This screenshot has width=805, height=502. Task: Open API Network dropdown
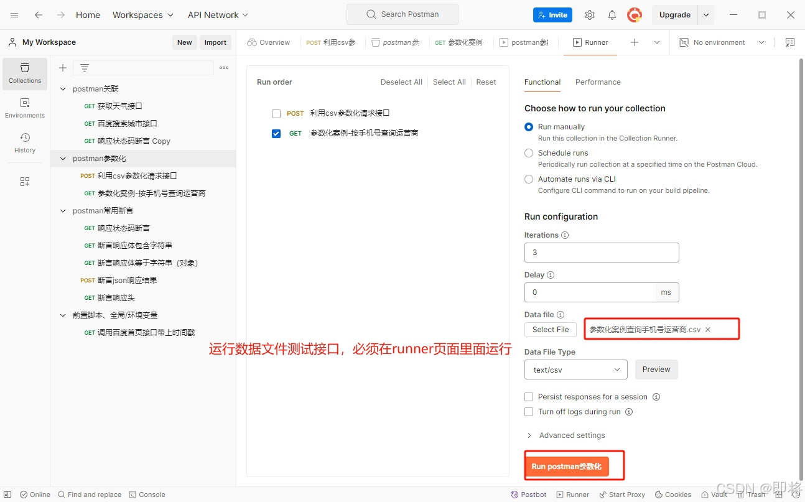[x=218, y=15]
